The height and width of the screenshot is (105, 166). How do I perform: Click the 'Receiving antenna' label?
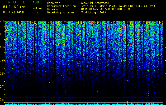(x=61, y=12)
